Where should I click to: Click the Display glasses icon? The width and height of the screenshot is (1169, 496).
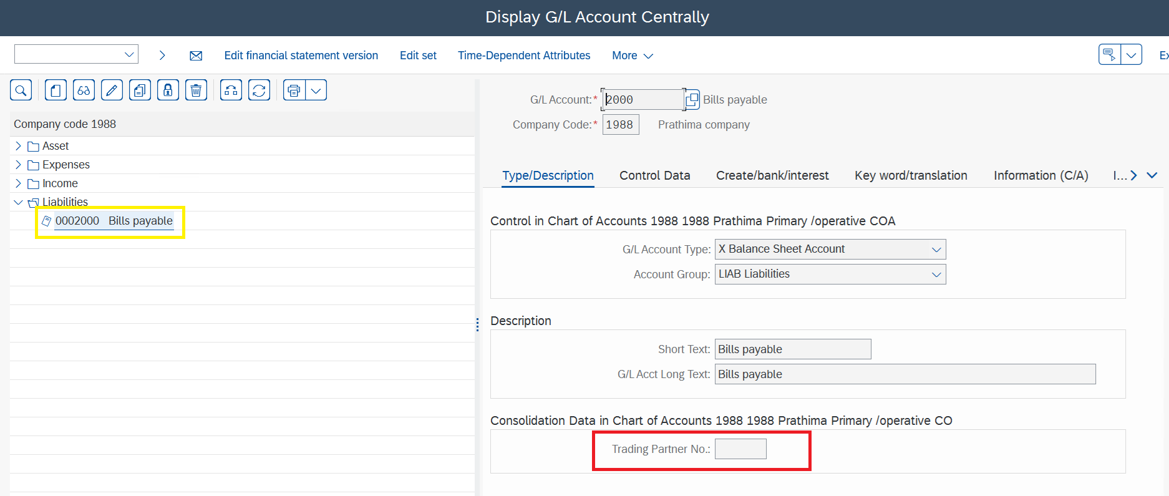coord(84,90)
